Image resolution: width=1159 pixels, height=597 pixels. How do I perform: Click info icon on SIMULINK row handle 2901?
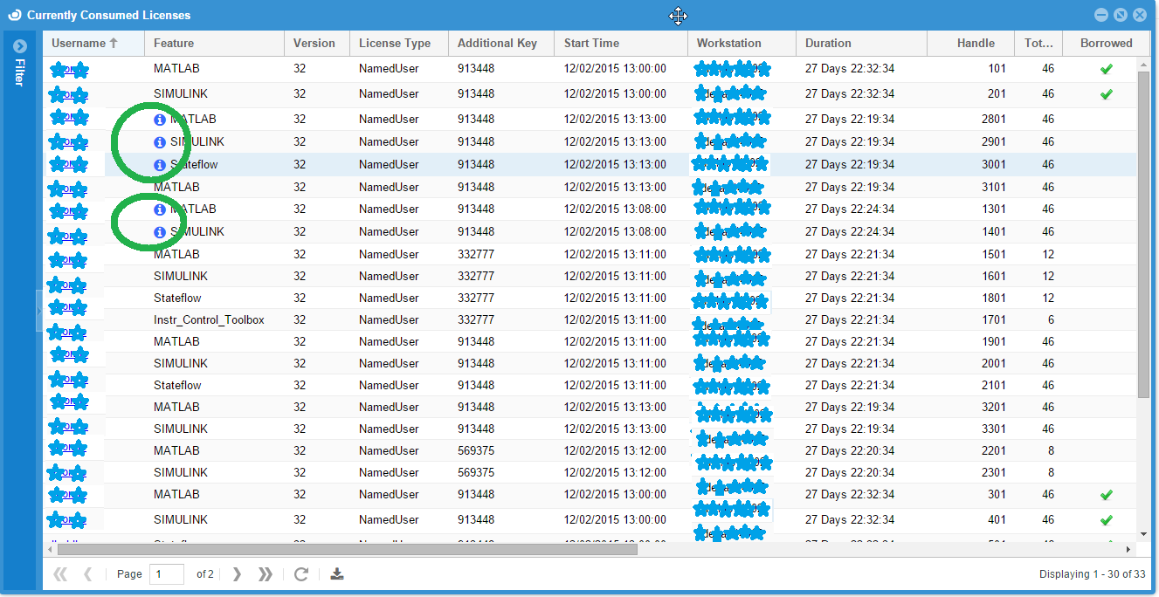(159, 142)
